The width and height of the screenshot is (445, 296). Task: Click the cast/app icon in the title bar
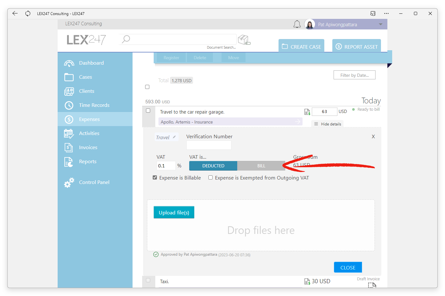click(x=373, y=13)
